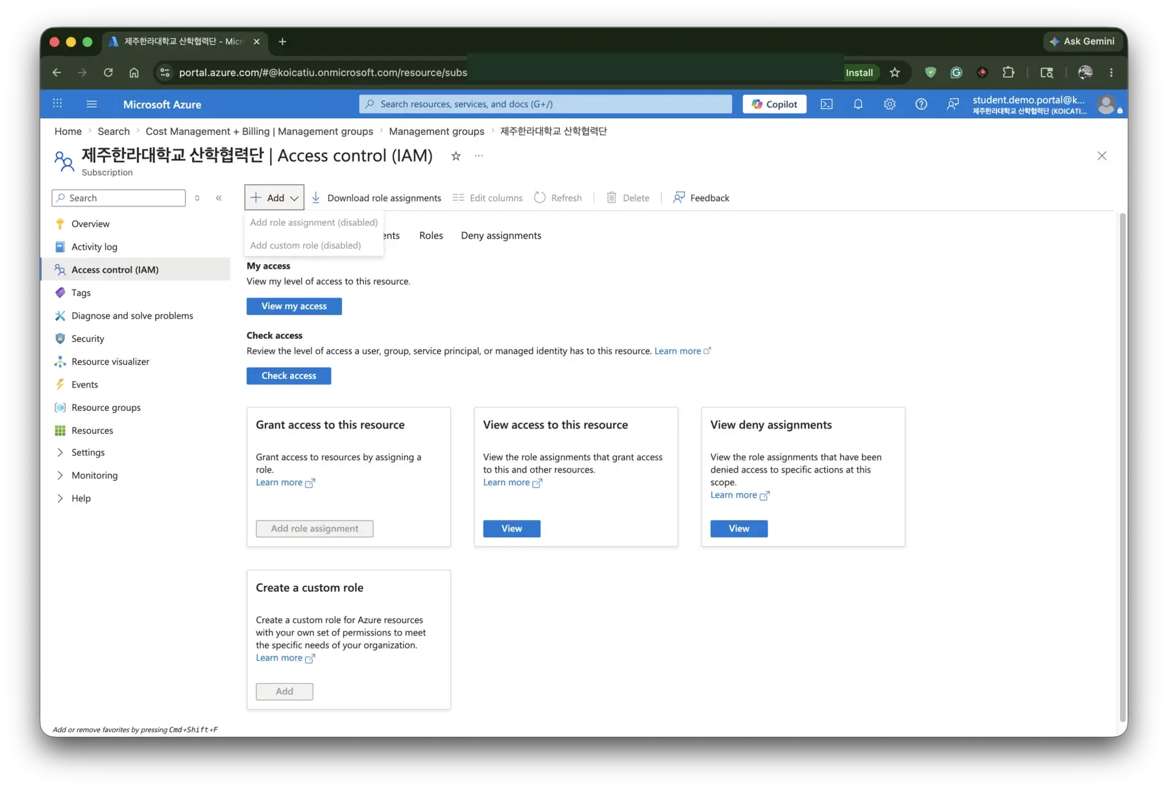
Task: Click Learn more link under Check access
Action: coord(682,351)
